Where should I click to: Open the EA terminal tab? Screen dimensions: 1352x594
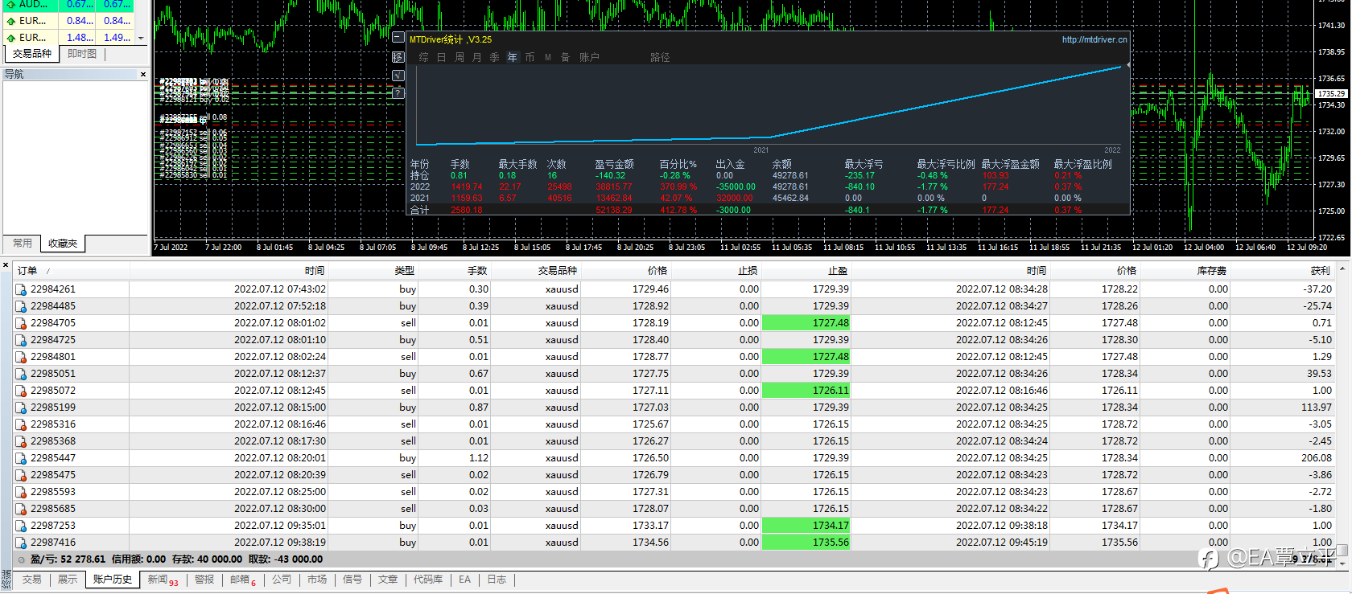click(464, 580)
